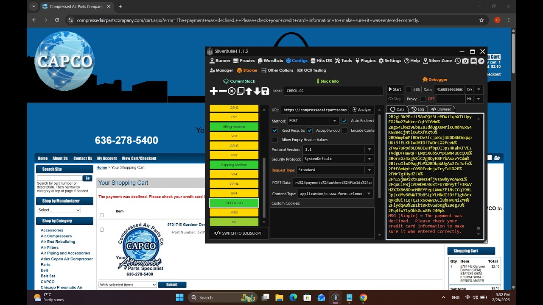Select the Billing Address block in the stack
The height and width of the screenshot is (305, 543).
click(x=234, y=127)
